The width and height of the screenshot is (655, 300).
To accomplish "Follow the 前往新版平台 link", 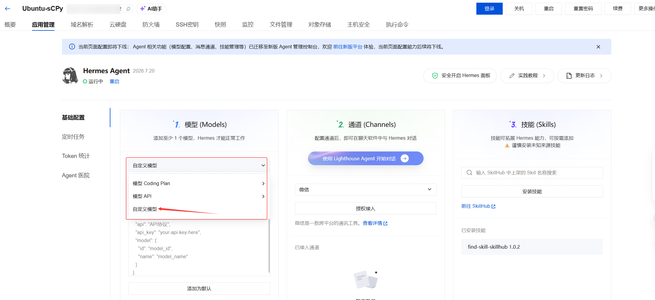I will click(348, 47).
